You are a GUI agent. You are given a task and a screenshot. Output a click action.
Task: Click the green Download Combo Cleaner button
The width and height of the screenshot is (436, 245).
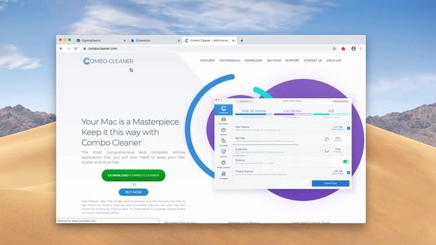134,176
